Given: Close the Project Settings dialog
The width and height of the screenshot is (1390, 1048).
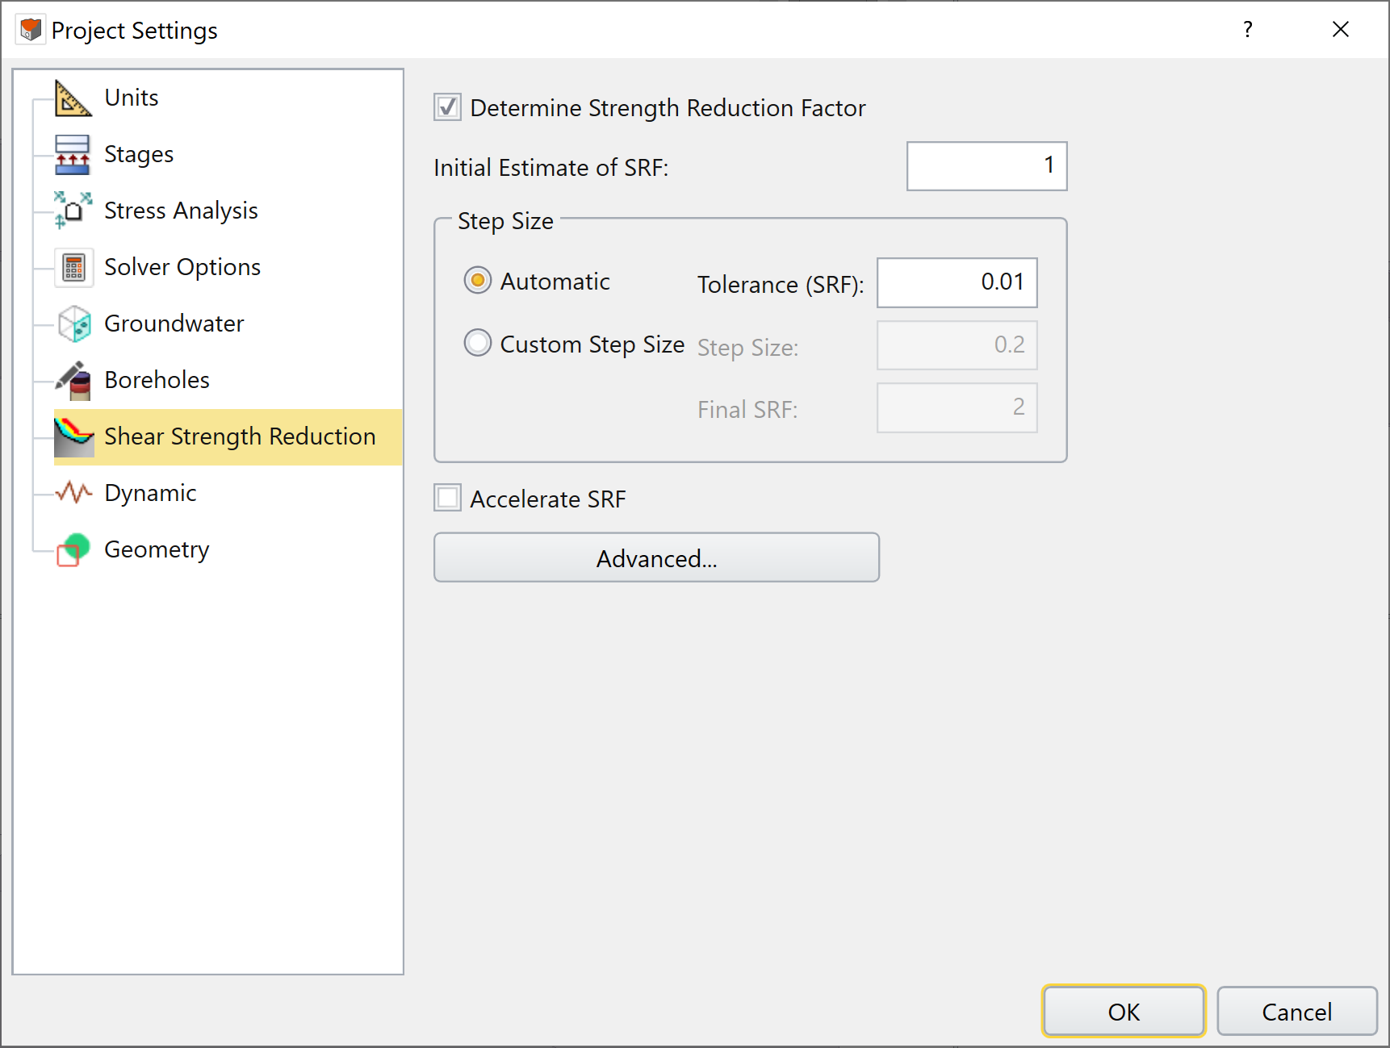Looking at the screenshot, I should pyautogui.click(x=1341, y=30).
